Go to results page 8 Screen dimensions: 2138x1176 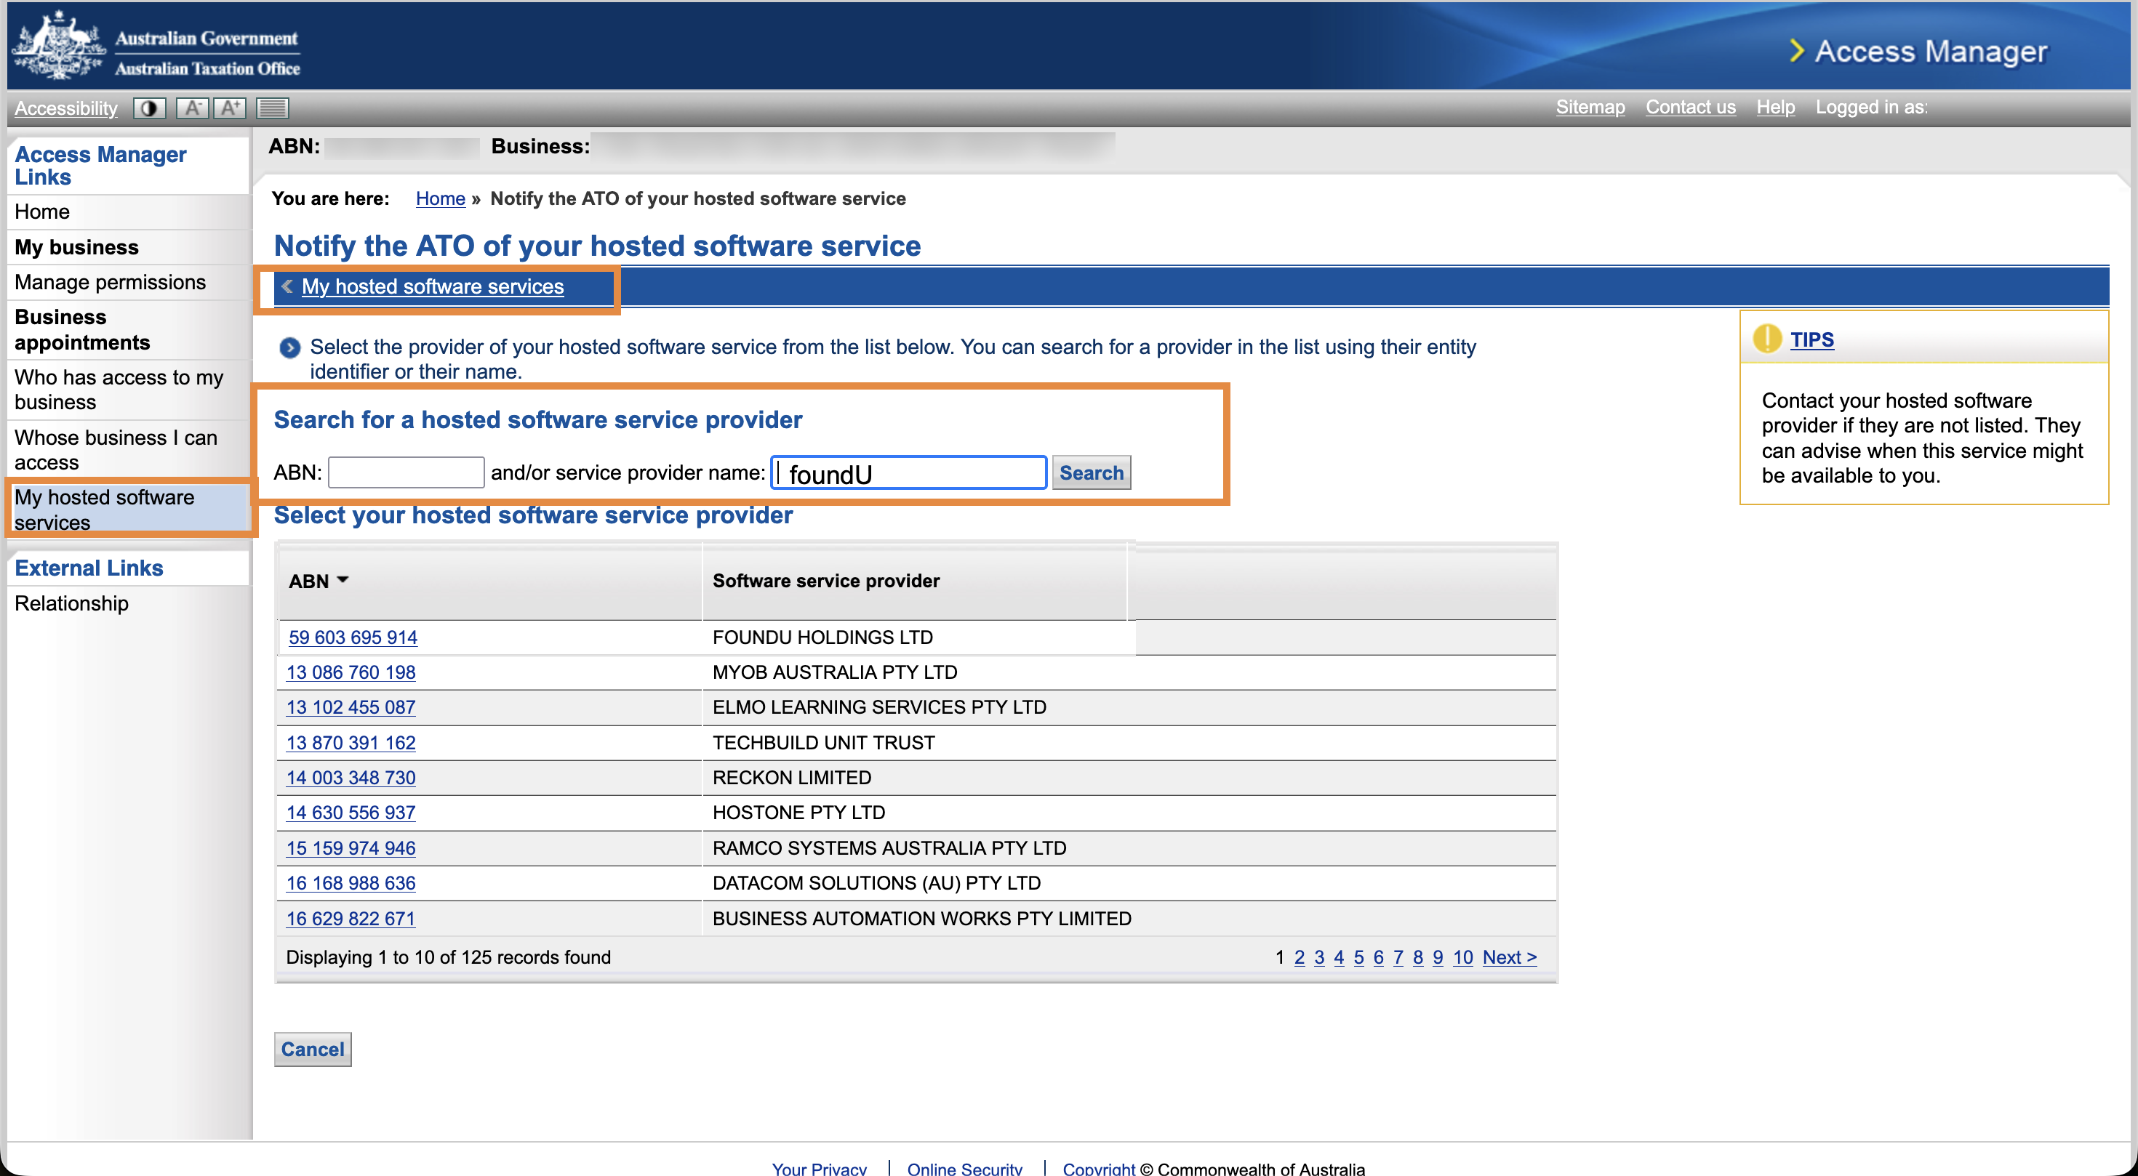tap(1418, 957)
